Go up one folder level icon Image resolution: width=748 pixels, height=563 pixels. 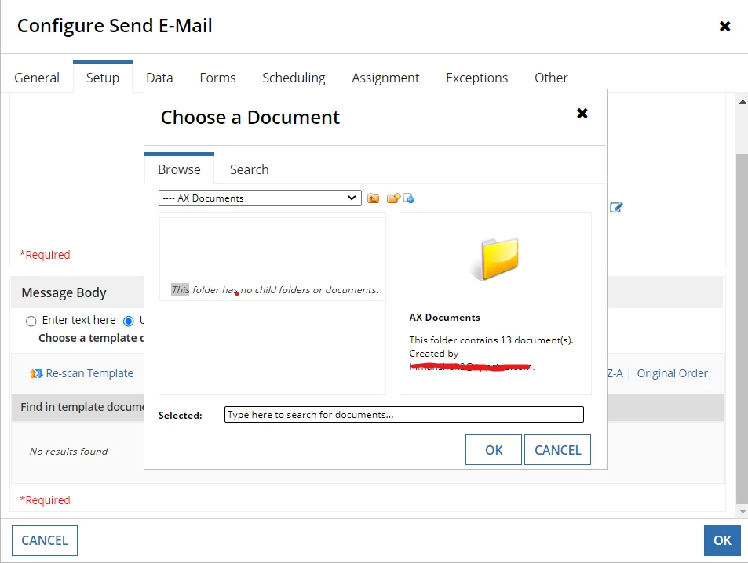click(373, 198)
